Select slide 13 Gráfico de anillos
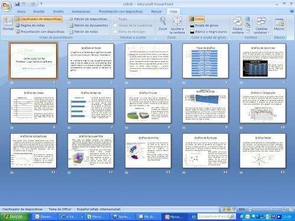The width and height of the screenshot is (295, 221). 148,151
